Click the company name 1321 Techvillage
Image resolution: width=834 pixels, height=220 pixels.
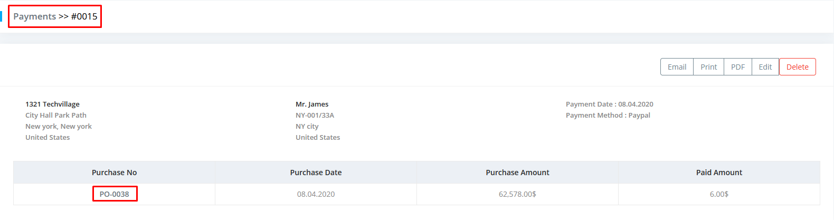(x=52, y=104)
